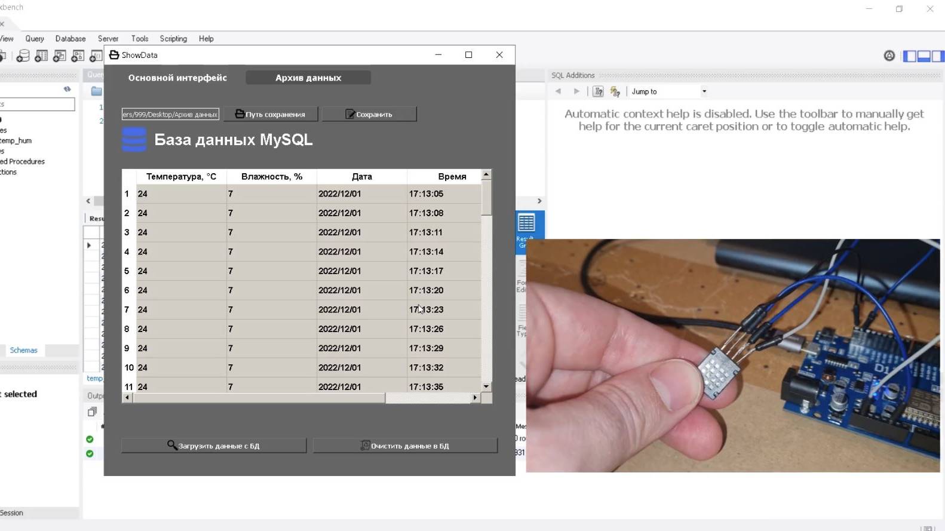Click the create stored procedure icon in Workbench toolbar
The width and height of the screenshot is (945, 531).
click(x=78, y=56)
